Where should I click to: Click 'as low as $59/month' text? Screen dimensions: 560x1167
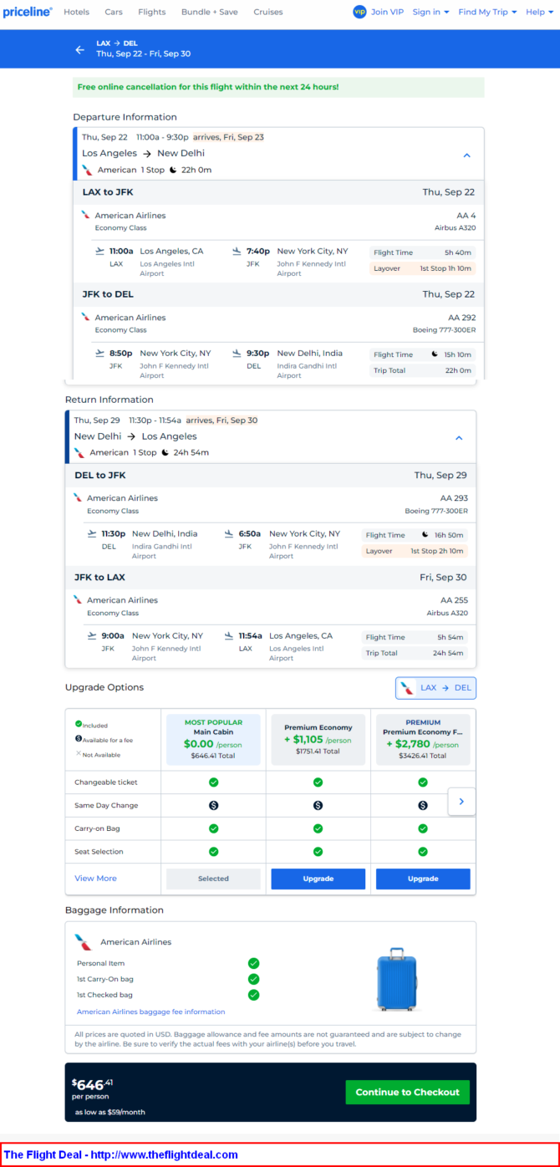tap(109, 1113)
